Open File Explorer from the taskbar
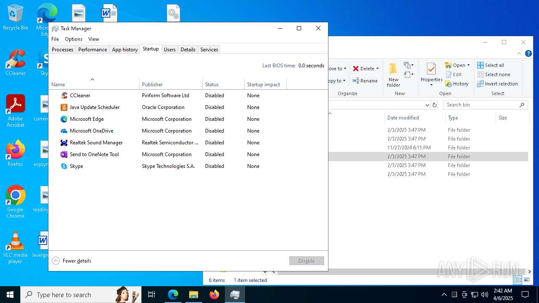 (193, 295)
